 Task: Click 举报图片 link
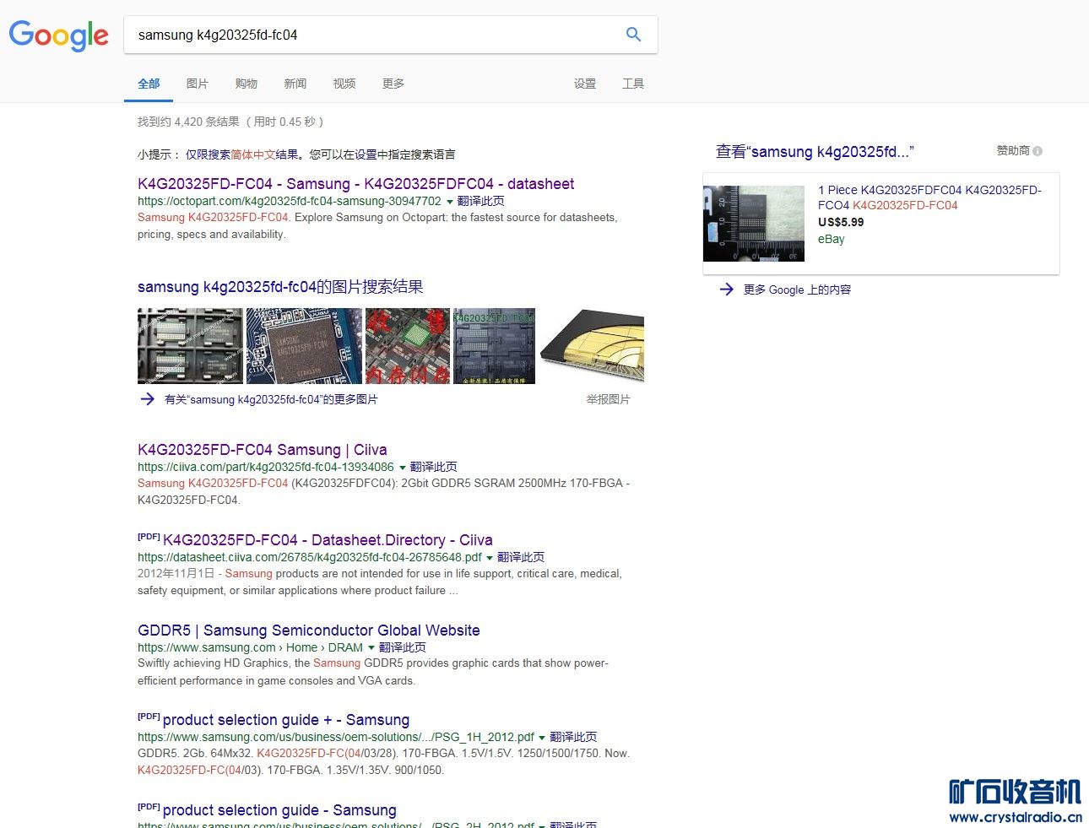(609, 399)
